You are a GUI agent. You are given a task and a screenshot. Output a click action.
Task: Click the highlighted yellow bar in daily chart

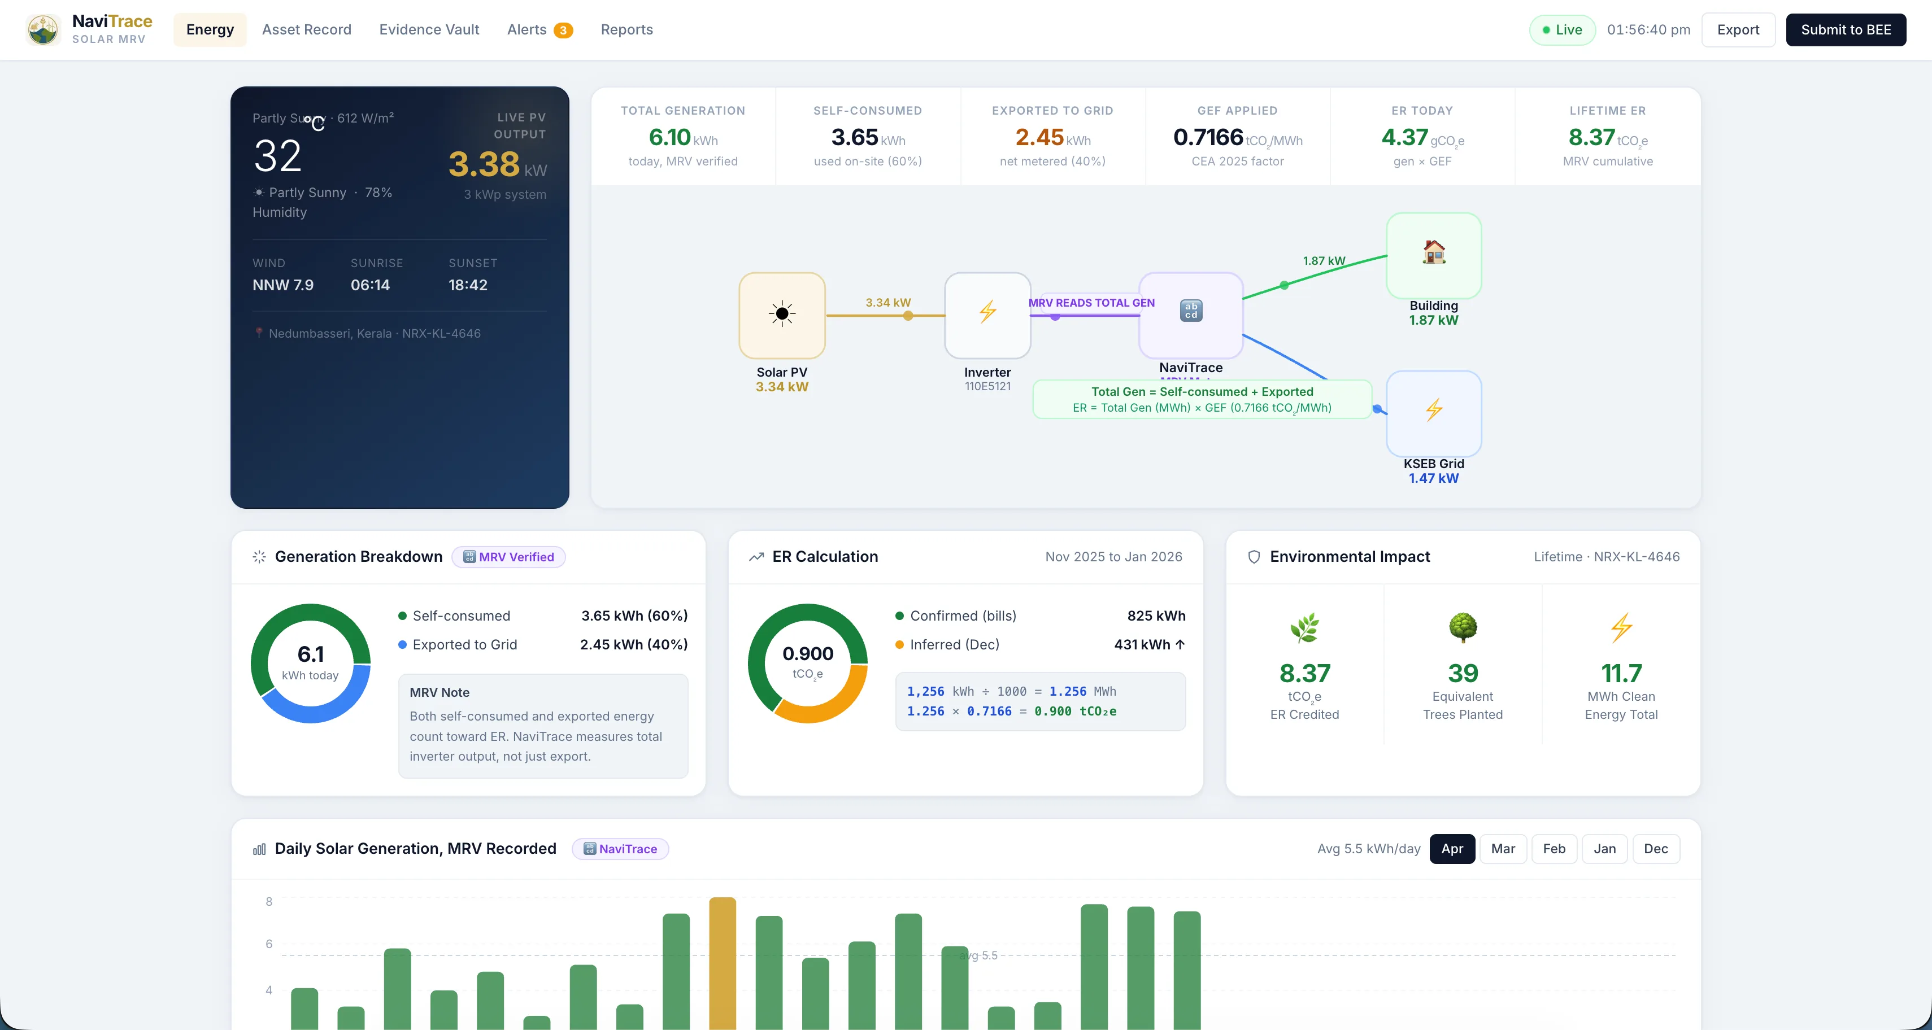click(723, 963)
